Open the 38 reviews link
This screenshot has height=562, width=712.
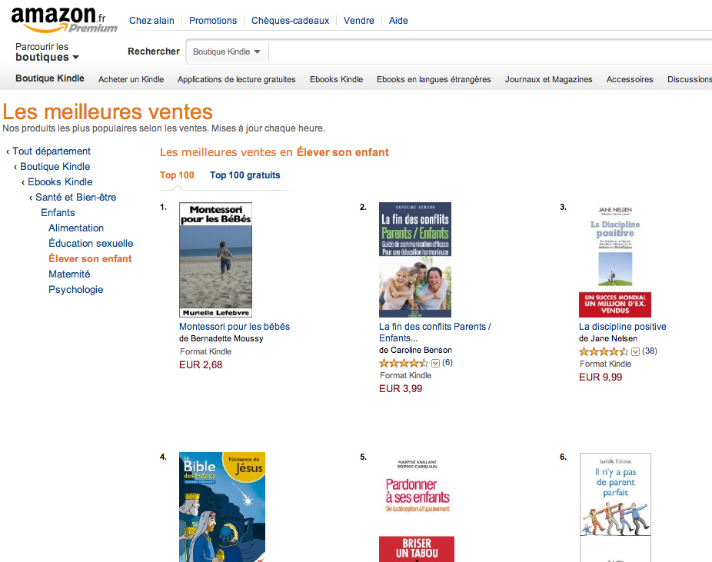(x=649, y=351)
